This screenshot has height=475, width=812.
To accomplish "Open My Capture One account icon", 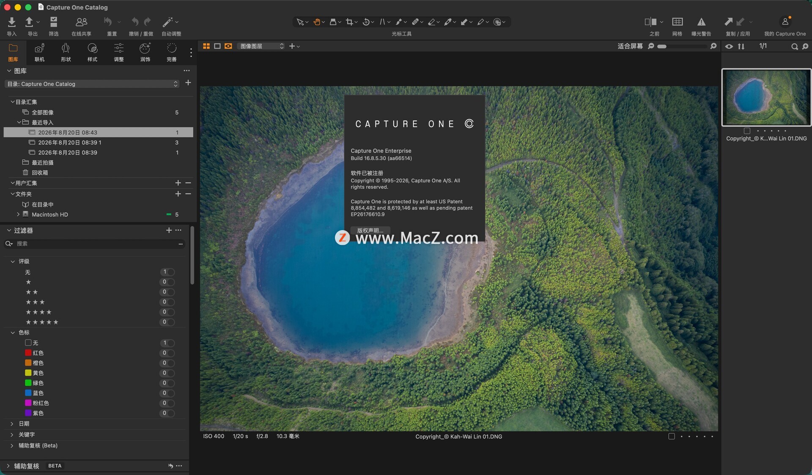I will click(785, 22).
